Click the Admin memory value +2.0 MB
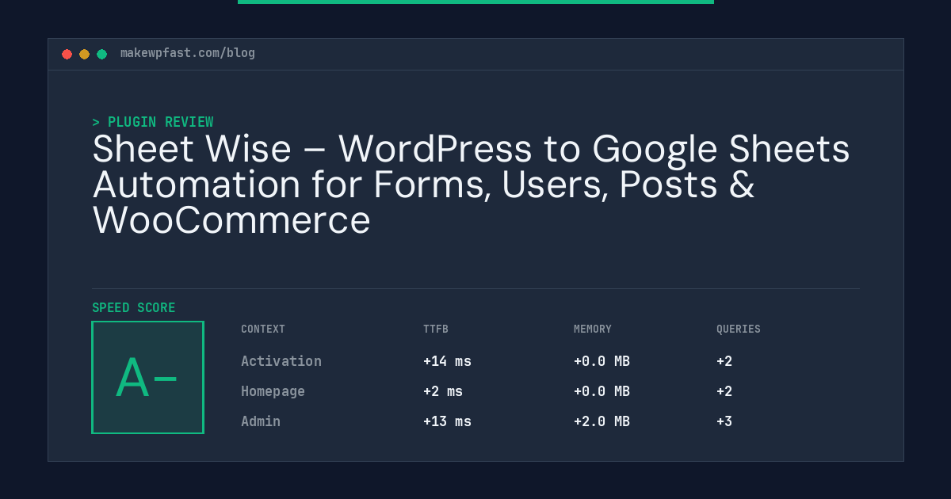This screenshot has width=951, height=499. click(x=602, y=421)
